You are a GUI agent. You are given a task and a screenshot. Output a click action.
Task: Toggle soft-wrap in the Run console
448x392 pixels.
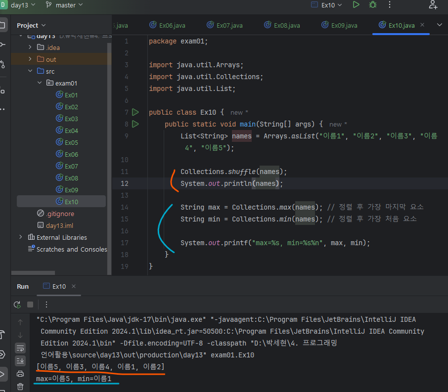tap(20, 348)
